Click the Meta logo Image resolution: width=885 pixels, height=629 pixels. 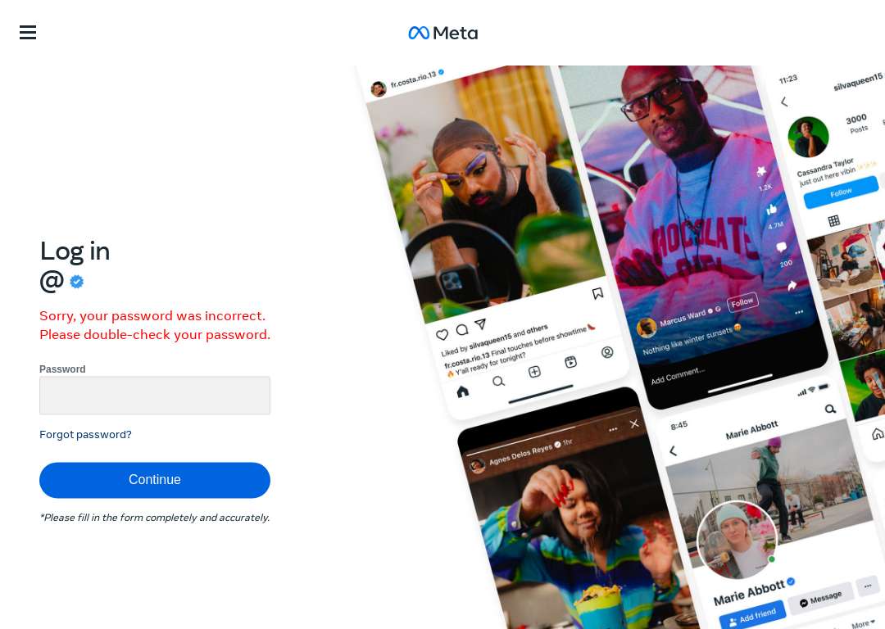443,34
